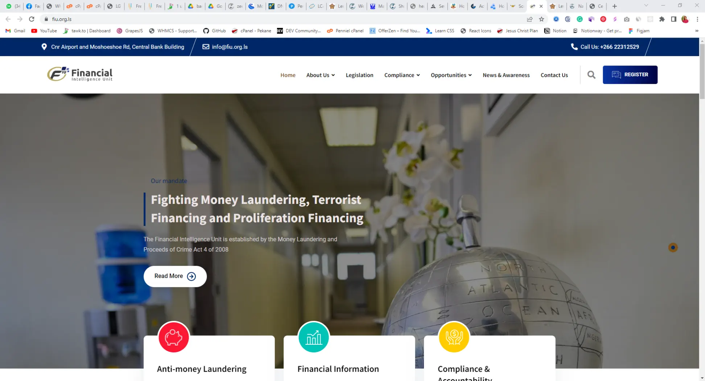The width and height of the screenshot is (705, 381).
Task: Expand the Opportunities dropdown menu
Action: (451, 75)
